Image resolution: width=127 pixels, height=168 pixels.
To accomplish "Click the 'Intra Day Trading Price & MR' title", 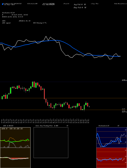I will (47, 126).
